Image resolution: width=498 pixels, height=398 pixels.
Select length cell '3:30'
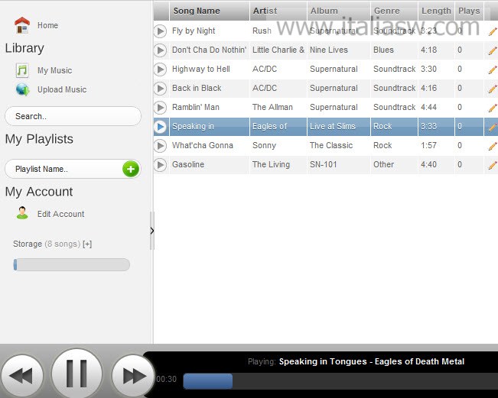(x=436, y=69)
